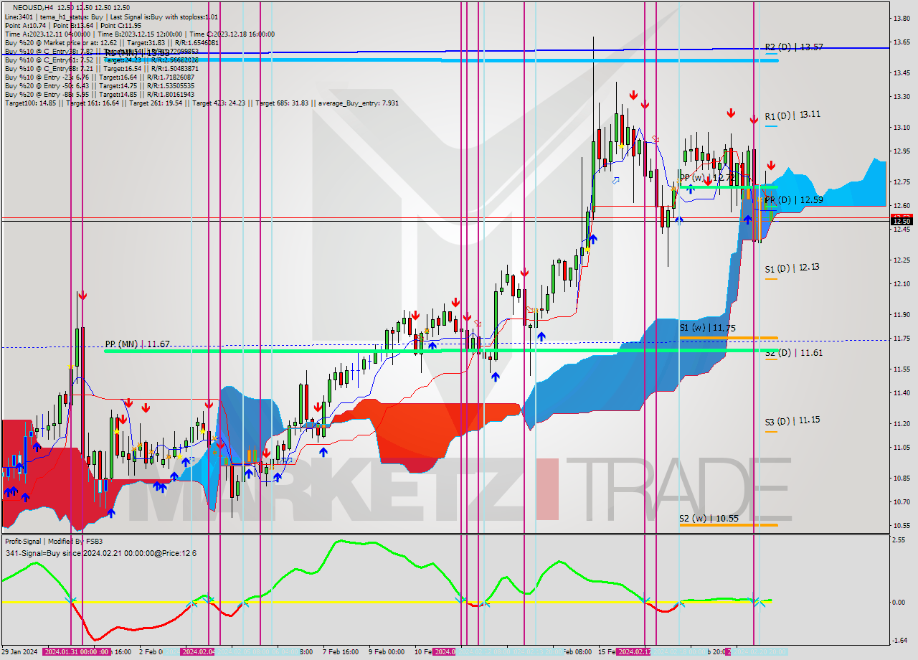Click the 2.55 indicator scale value

click(900, 540)
